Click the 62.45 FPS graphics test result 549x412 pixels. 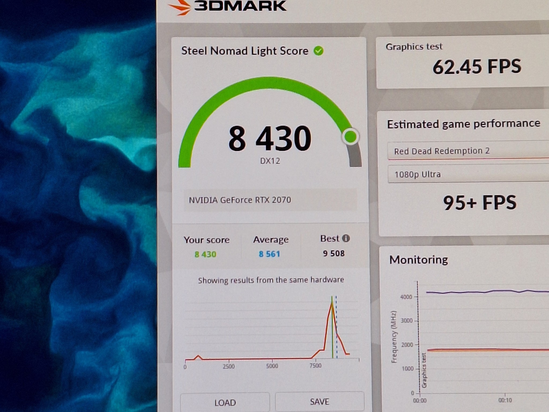[x=477, y=67]
